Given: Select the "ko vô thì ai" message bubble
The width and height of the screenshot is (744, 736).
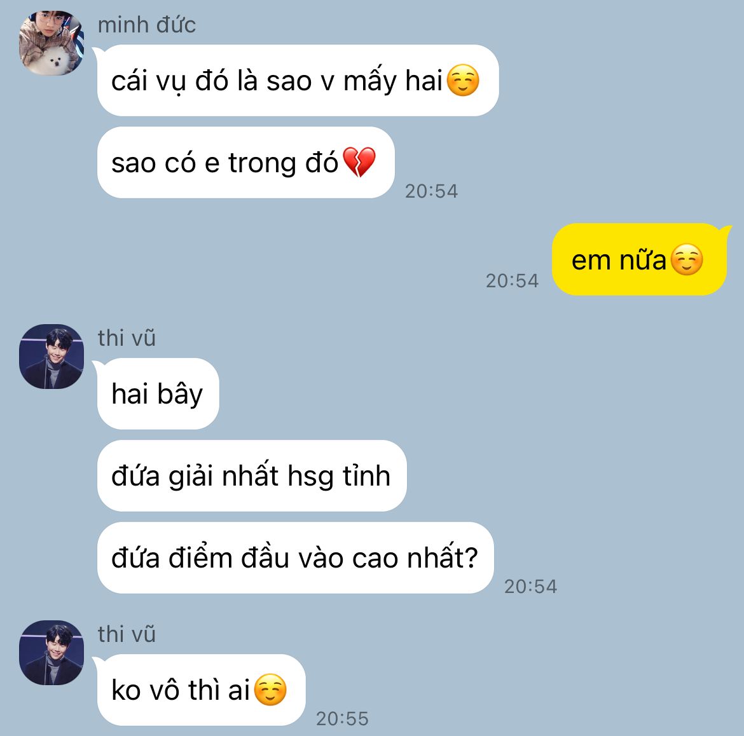Looking at the screenshot, I should point(201,690).
